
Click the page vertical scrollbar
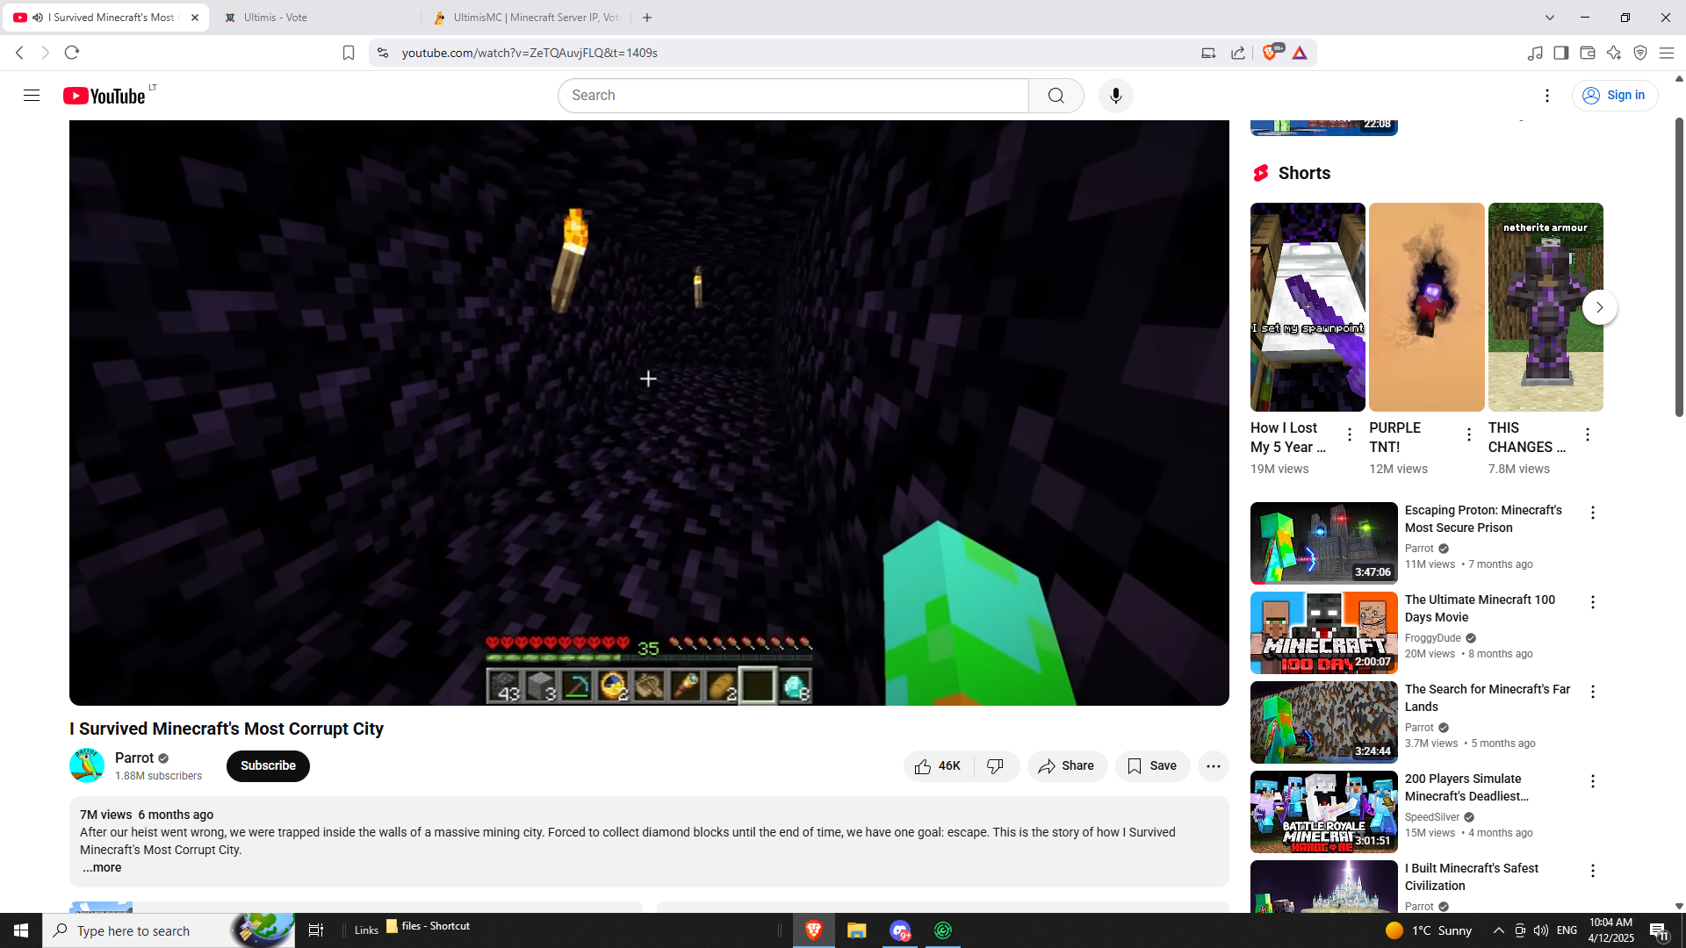pyautogui.click(x=1678, y=263)
